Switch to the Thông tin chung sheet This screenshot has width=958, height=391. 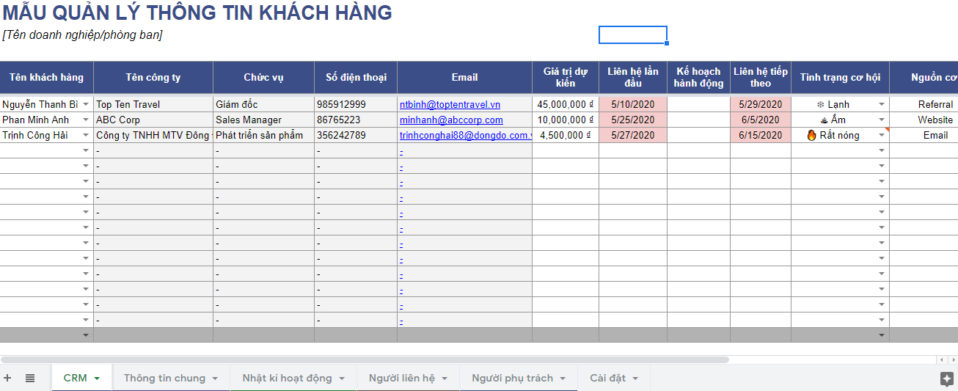click(164, 378)
